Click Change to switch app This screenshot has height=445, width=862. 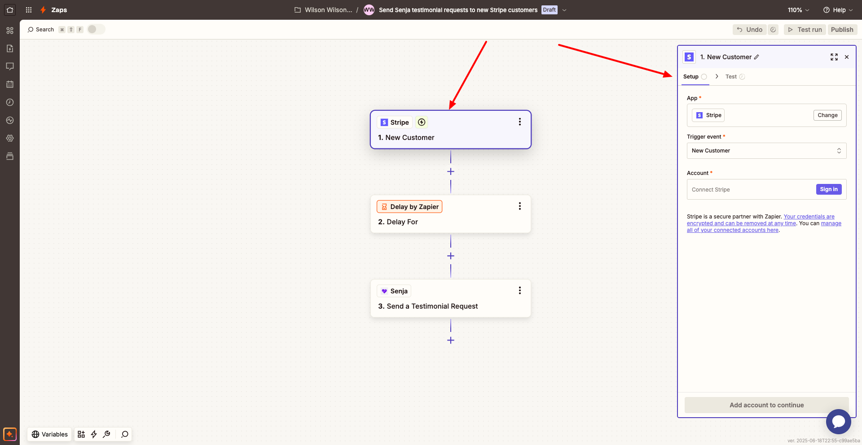point(827,115)
